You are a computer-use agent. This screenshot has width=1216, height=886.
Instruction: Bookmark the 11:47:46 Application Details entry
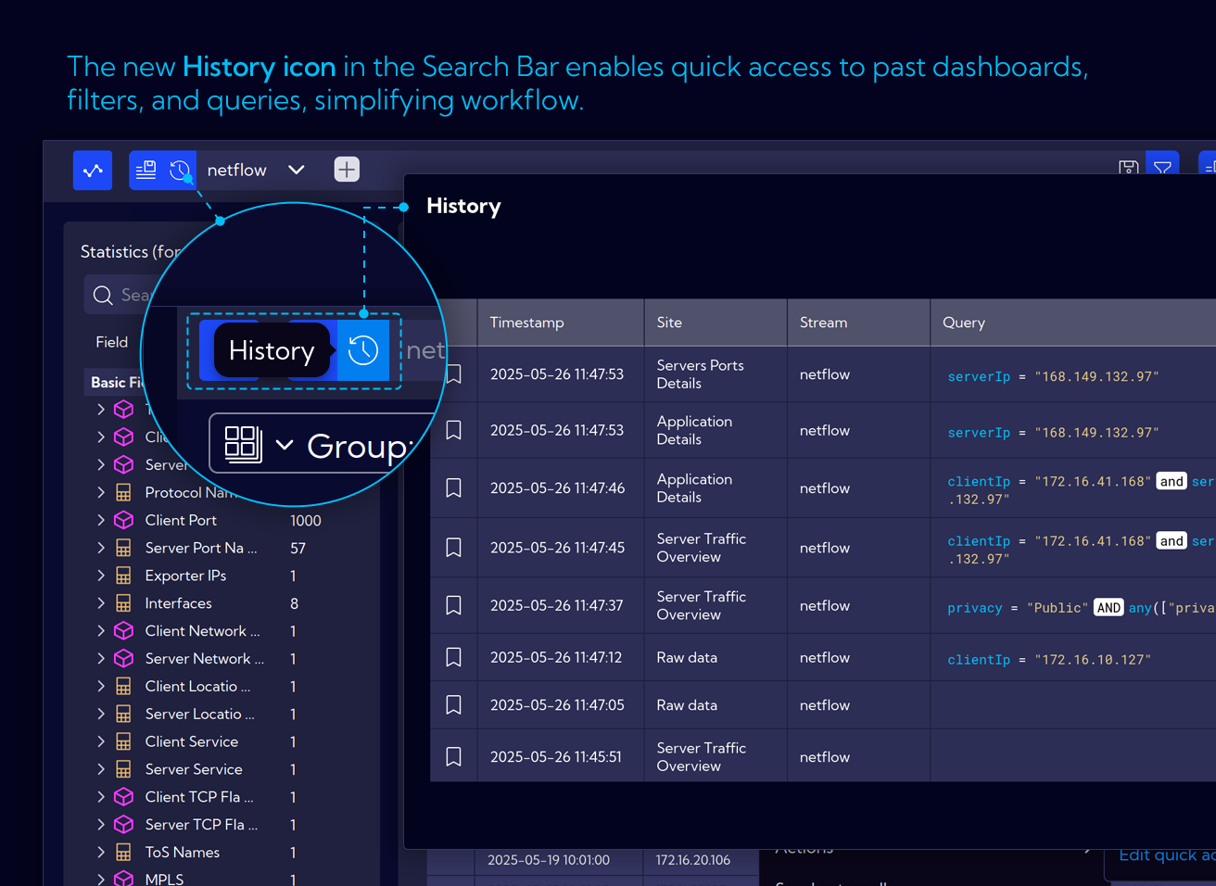453,487
